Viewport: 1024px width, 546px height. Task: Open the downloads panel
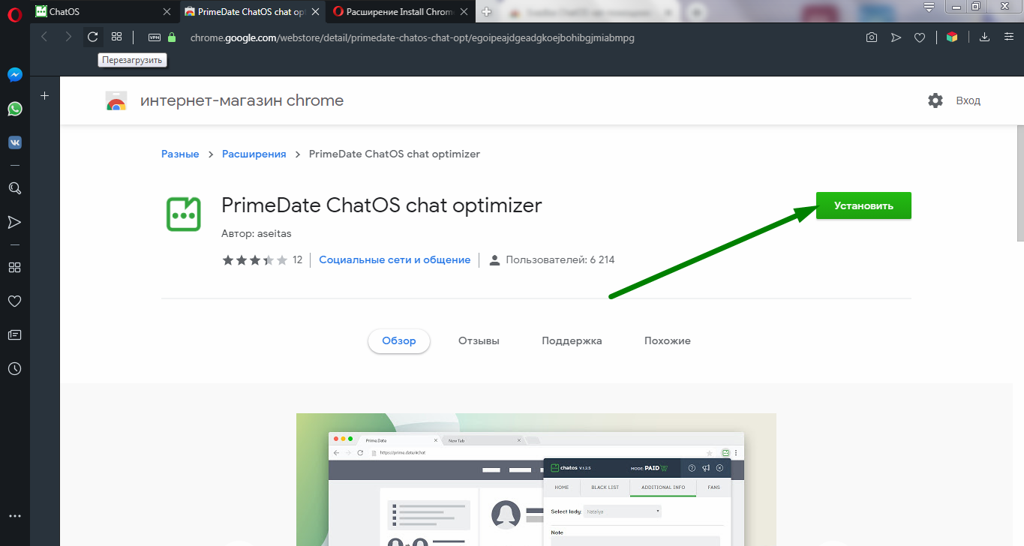click(x=985, y=37)
